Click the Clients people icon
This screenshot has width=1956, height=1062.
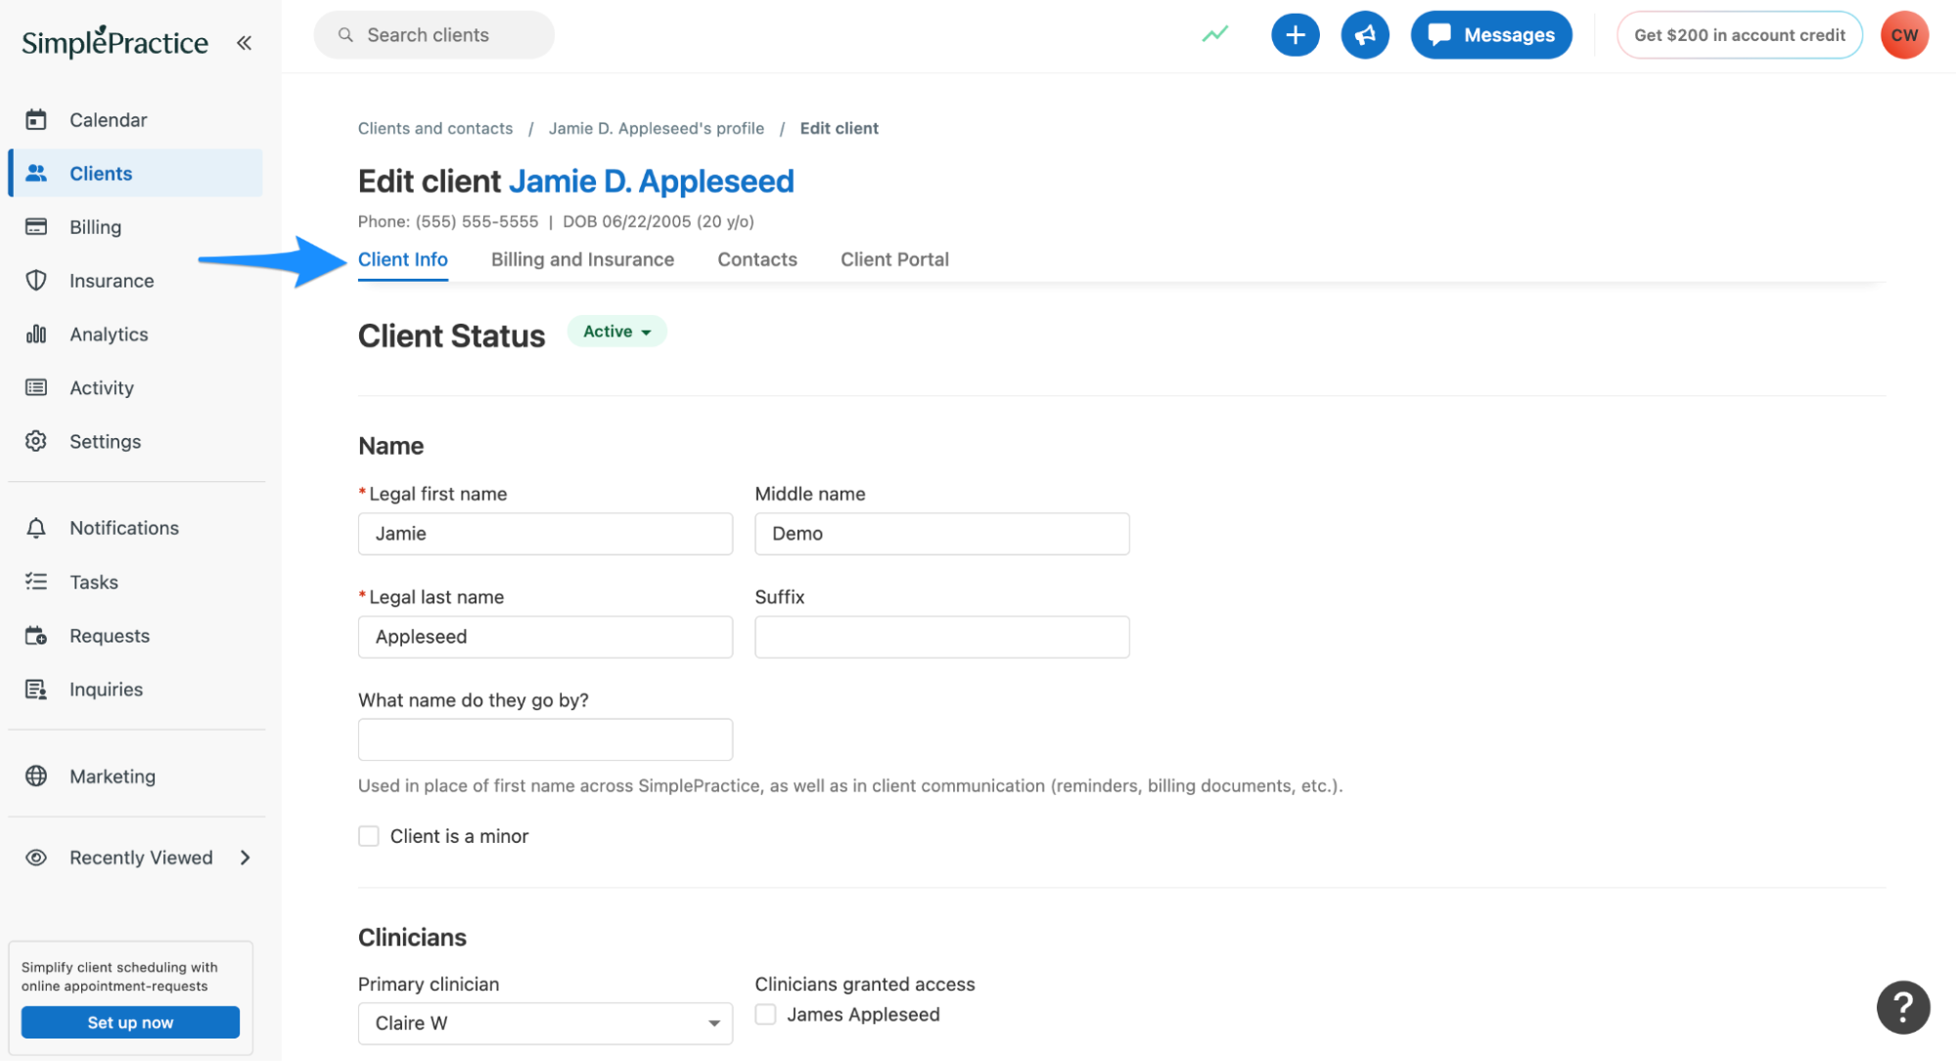pyautogui.click(x=36, y=173)
